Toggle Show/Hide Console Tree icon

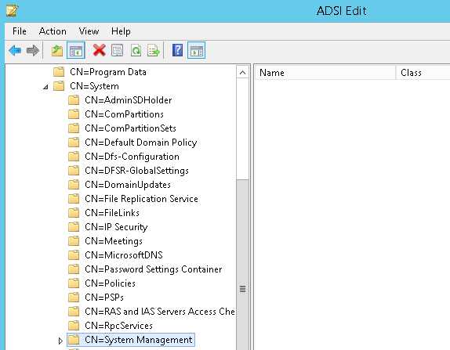[76, 51]
